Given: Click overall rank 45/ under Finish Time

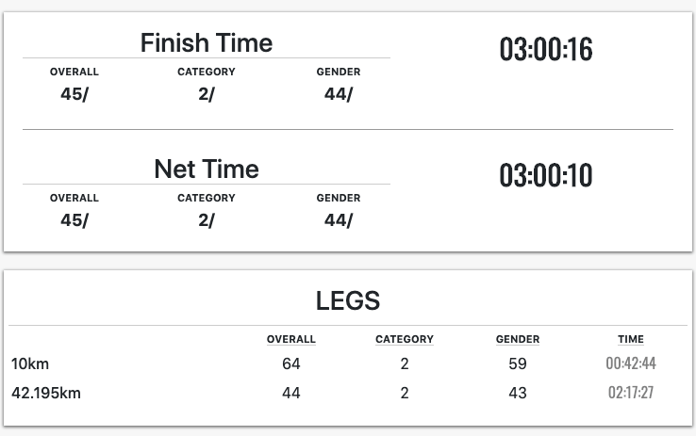Looking at the screenshot, I should [x=75, y=94].
